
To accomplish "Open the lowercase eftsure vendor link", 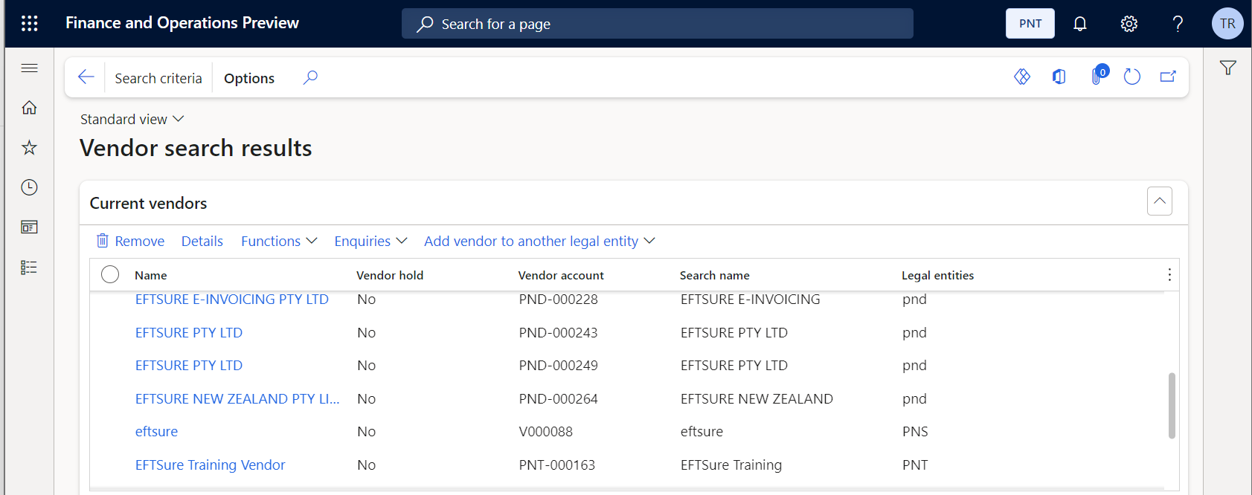I will pyautogui.click(x=156, y=432).
